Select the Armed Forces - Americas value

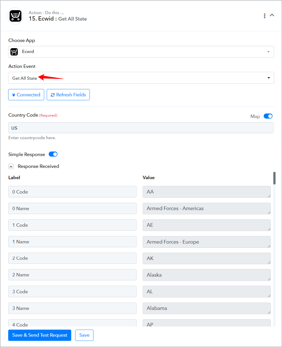tap(207, 208)
